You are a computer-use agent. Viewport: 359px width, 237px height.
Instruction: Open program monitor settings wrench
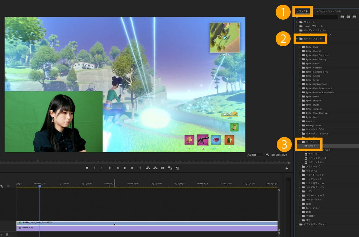click(x=268, y=155)
